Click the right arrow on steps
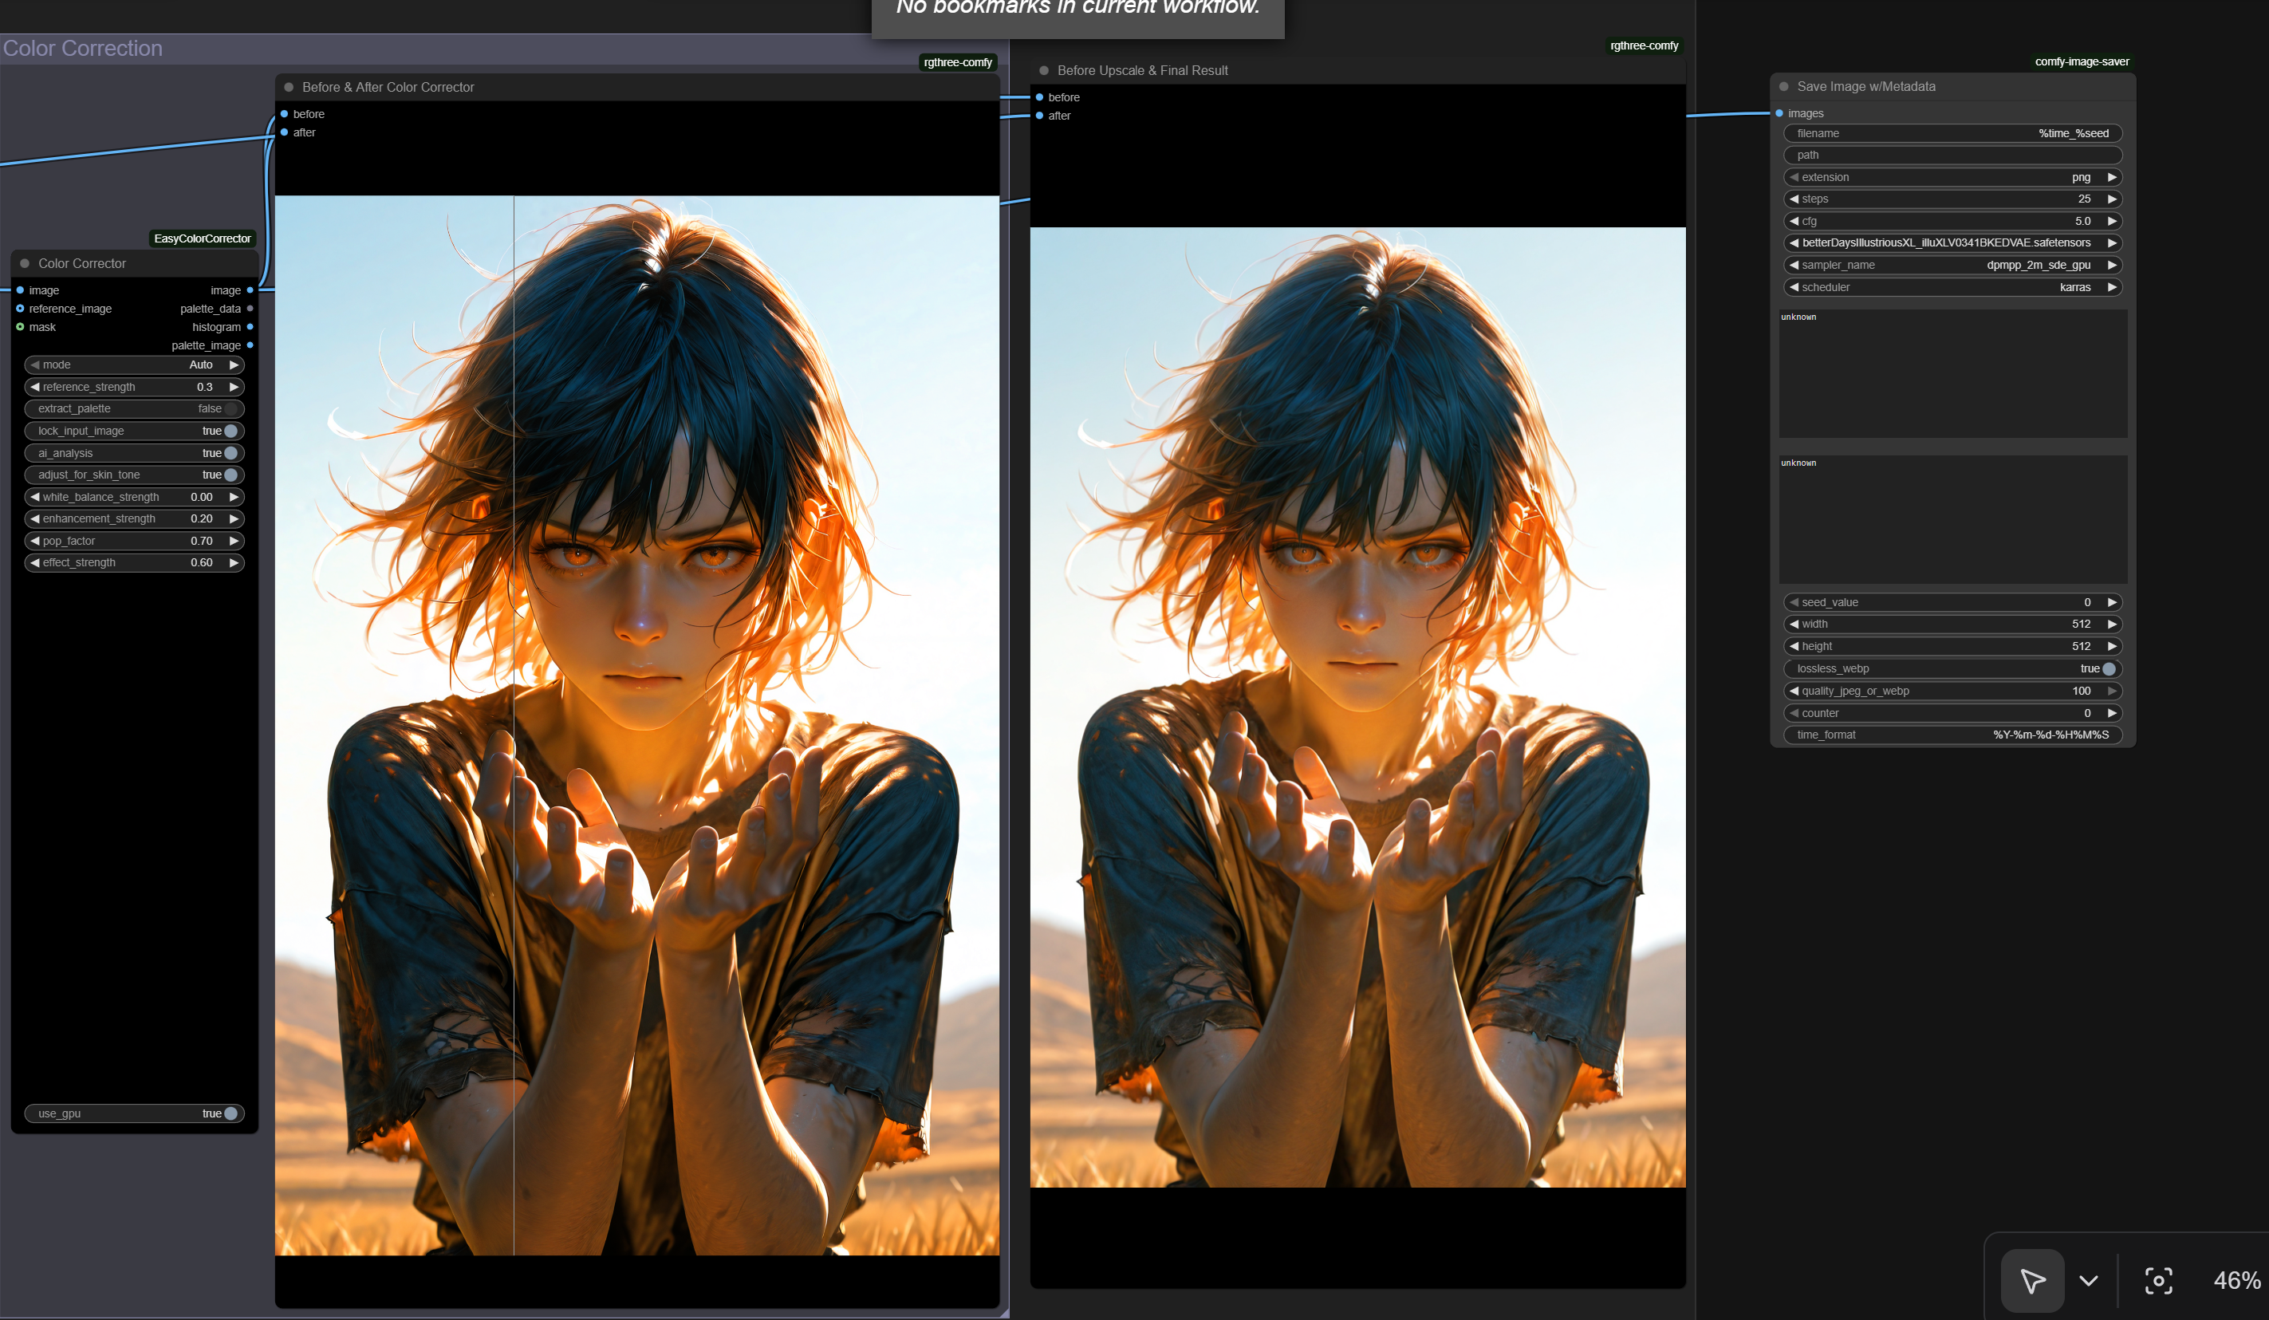The width and height of the screenshot is (2269, 1320). tap(2111, 199)
